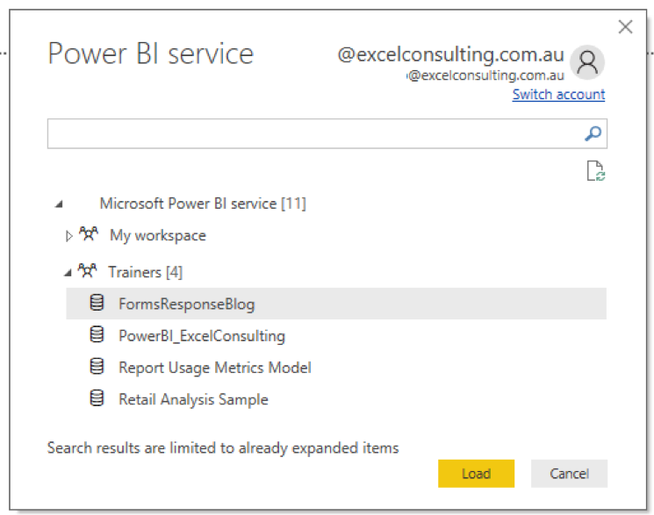
Task: Open the Switch account link
Action: tap(558, 95)
